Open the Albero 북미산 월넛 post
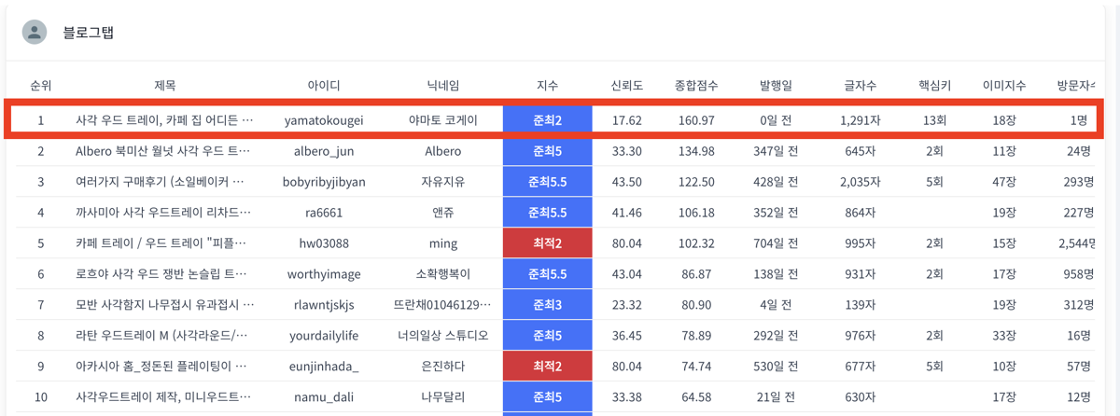This screenshot has height=416, width=1120. [x=163, y=151]
